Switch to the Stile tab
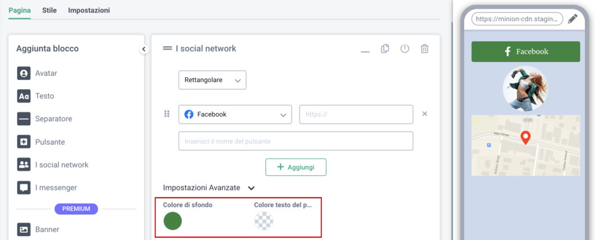Viewport: 595px width, 240px height. click(x=50, y=11)
